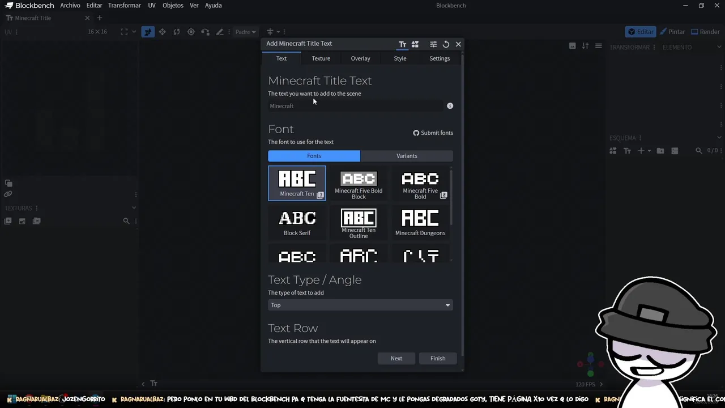Choose the Minecraft Dungeons font thumbnail

tap(420, 222)
